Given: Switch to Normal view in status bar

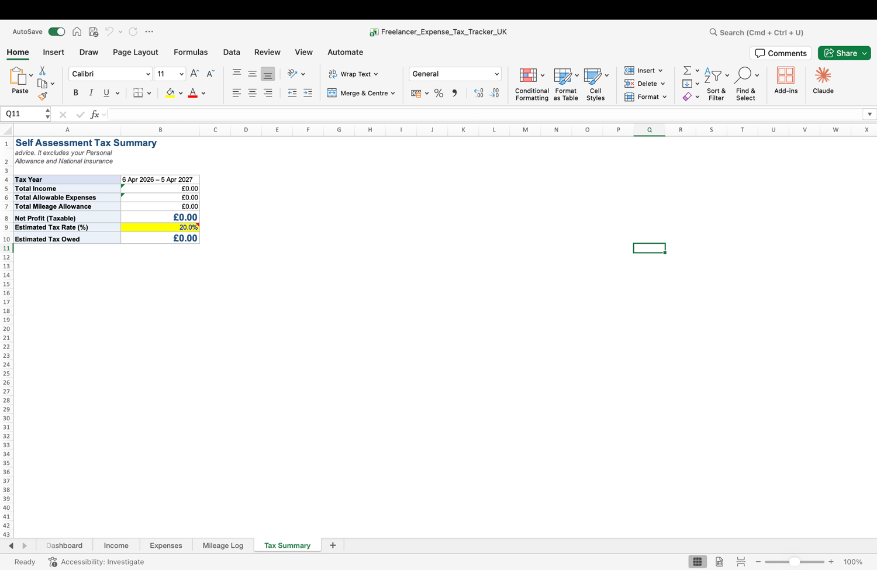Looking at the screenshot, I should 698,562.
